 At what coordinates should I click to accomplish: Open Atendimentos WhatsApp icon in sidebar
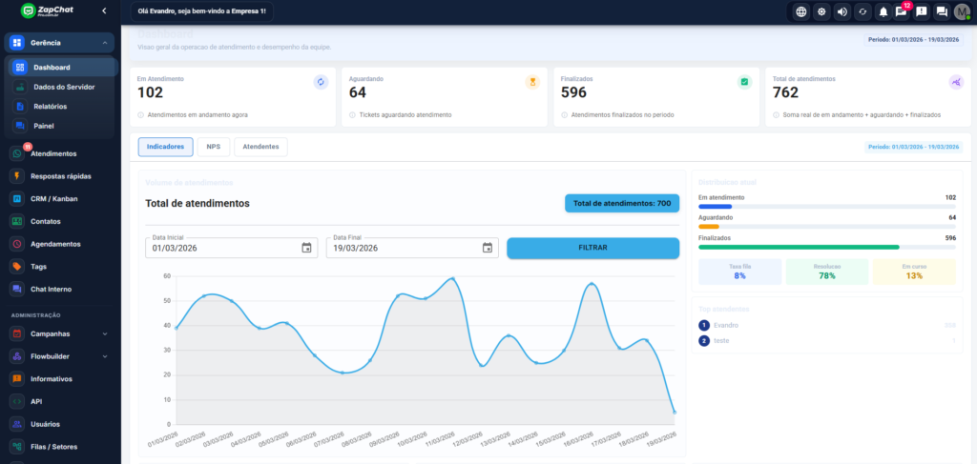coord(17,153)
